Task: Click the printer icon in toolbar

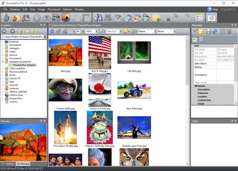Action: coord(108,17)
